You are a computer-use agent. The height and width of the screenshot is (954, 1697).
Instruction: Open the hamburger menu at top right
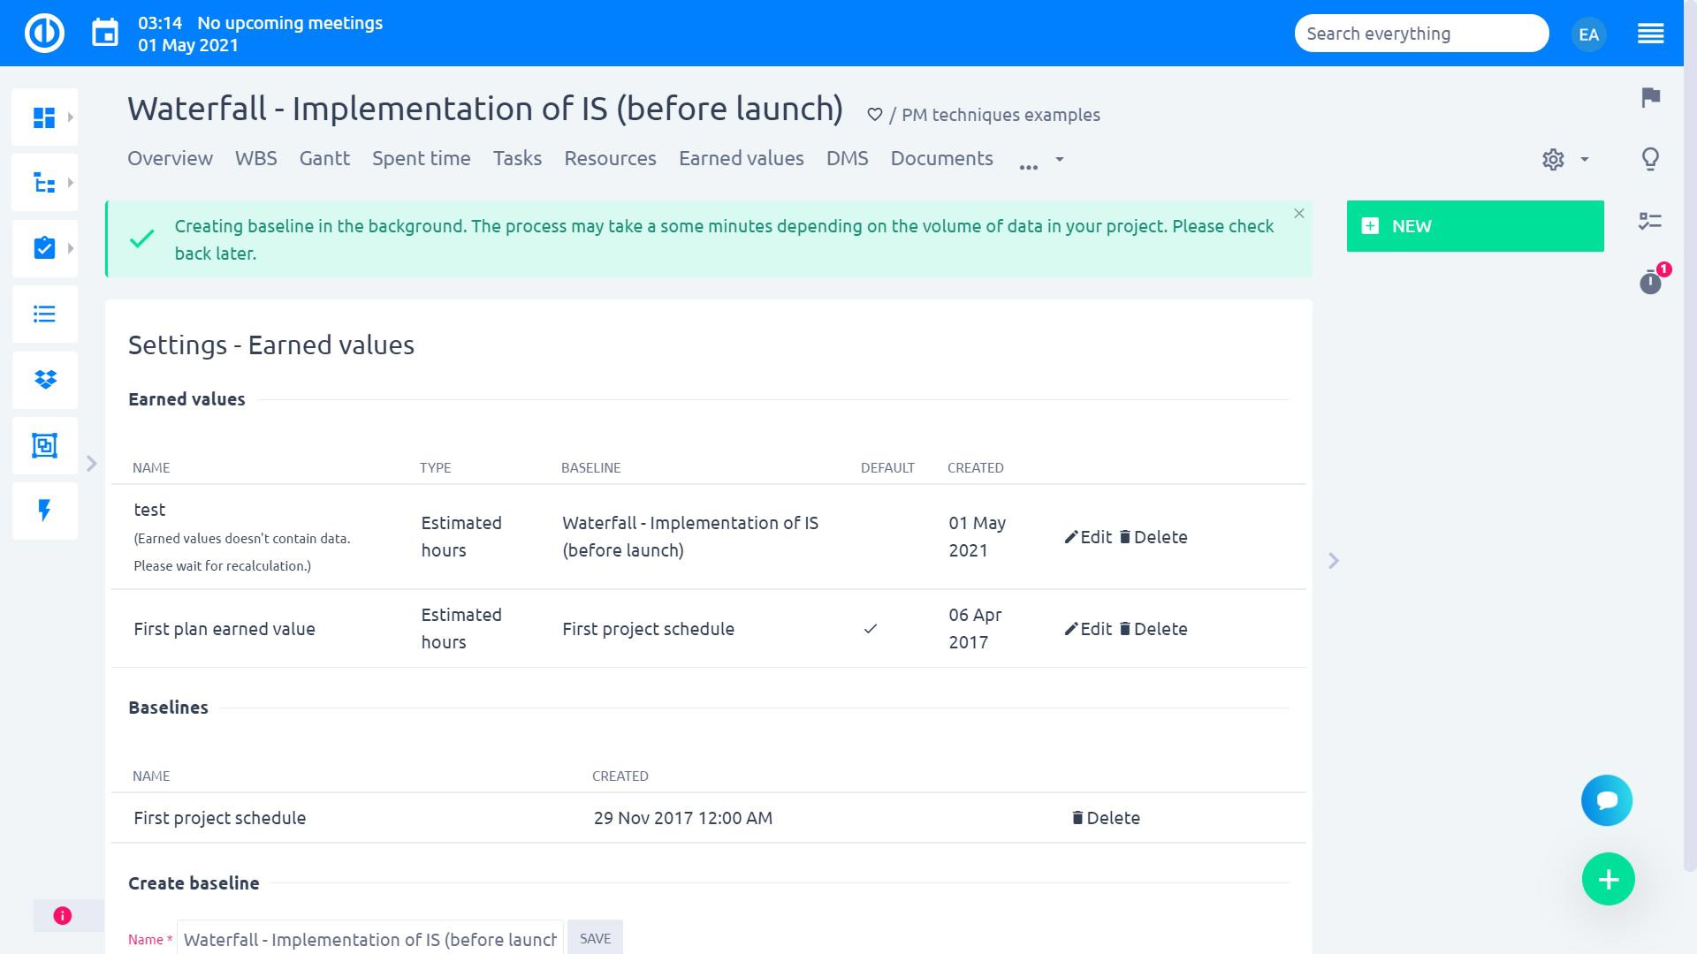click(x=1650, y=34)
